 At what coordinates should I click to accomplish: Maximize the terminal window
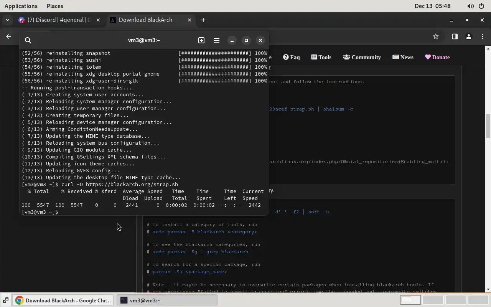coord(246,40)
